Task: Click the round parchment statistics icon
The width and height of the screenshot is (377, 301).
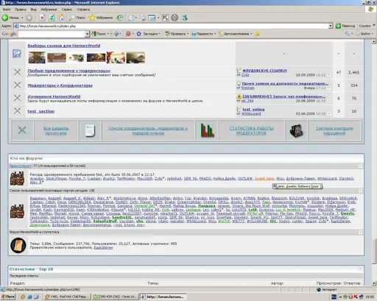Action: point(18,245)
